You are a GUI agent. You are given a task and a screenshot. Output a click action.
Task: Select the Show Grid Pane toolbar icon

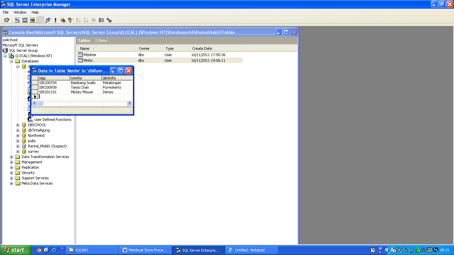pyautogui.click(x=25, y=20)
